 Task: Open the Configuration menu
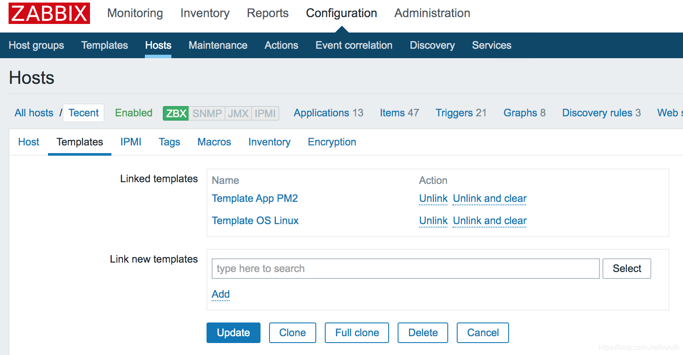(341, 13)
